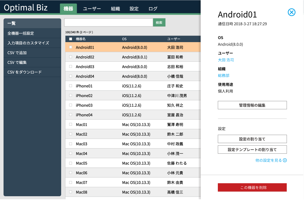The image size is (304, 200).
Task: Go to the 設定 tab
Action: pos(134,9)
